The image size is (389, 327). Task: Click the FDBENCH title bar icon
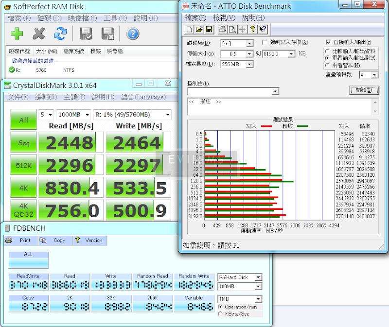(x=8, y=228)
